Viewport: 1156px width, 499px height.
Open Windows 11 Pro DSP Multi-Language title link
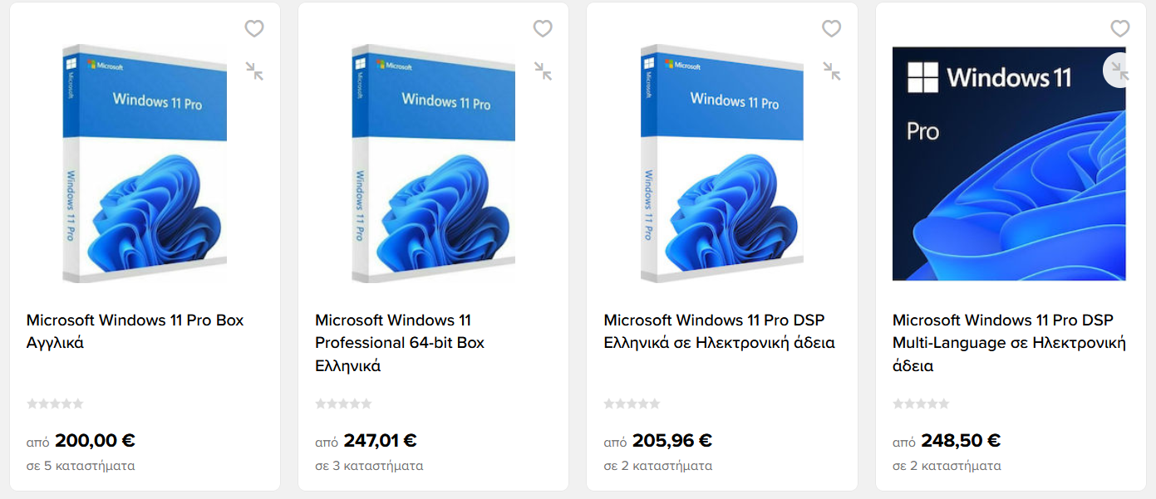tap(1009, 343)
